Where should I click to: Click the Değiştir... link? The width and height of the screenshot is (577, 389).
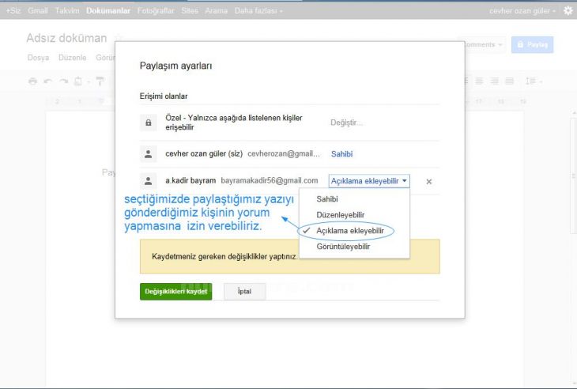coord(346,123)
